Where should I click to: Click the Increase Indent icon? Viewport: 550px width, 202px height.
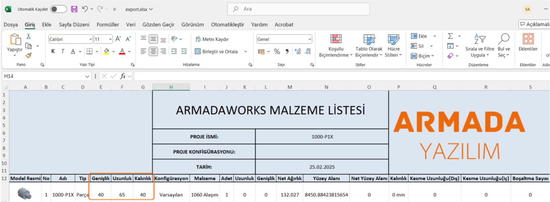184,51
